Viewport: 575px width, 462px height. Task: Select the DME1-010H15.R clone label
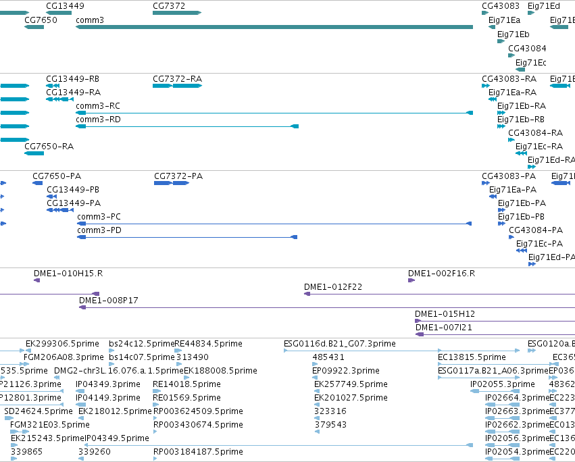coord(68,274)
